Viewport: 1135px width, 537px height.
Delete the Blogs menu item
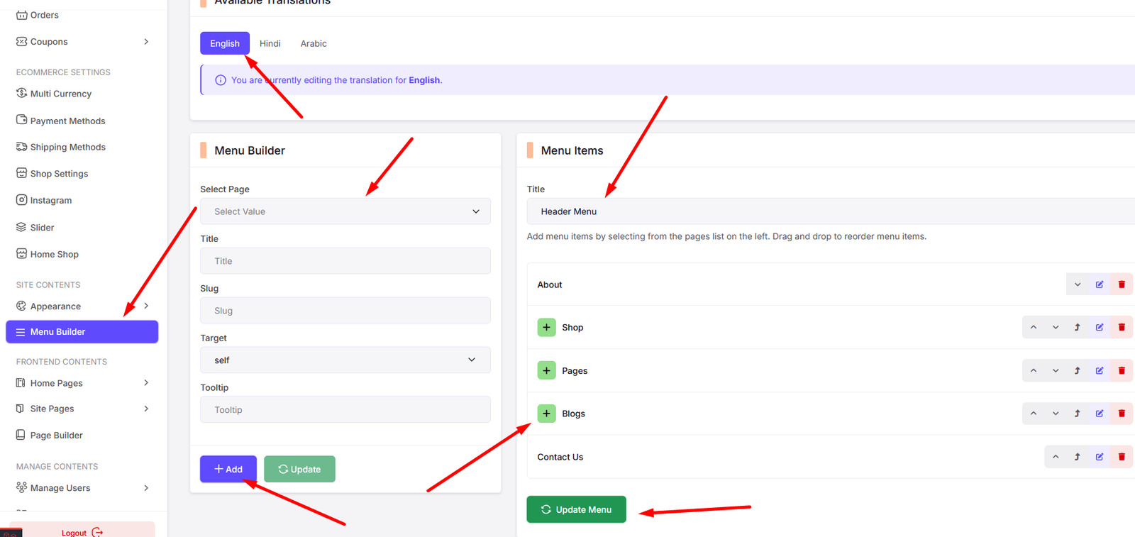1122,414
